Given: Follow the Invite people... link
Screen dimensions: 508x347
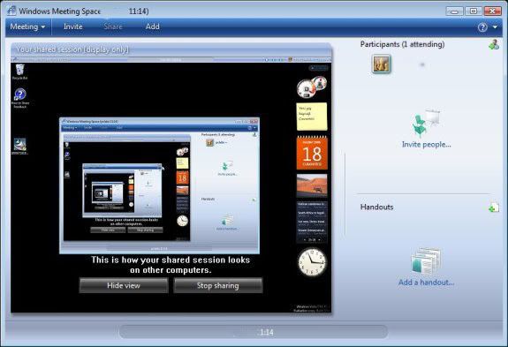Looking at the screenshot, I should (x=427, y=145).
